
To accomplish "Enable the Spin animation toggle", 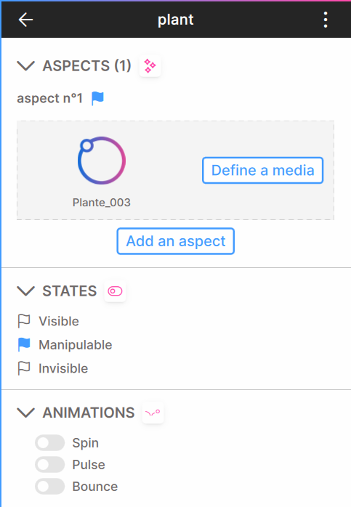I will point(50,442).
